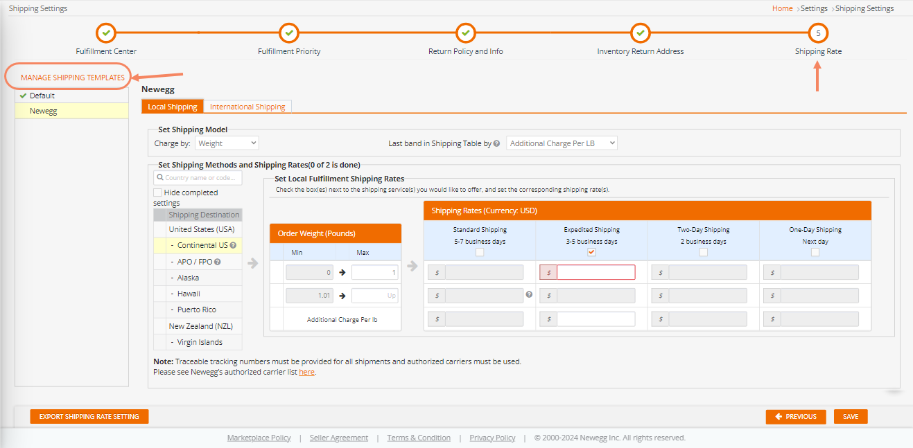Click the Fulfillment Center step label
The image size is (913, 448).
tap(106, 51)
